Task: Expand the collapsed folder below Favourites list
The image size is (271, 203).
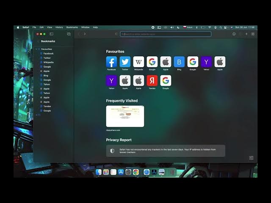Action: pos(36,115)
